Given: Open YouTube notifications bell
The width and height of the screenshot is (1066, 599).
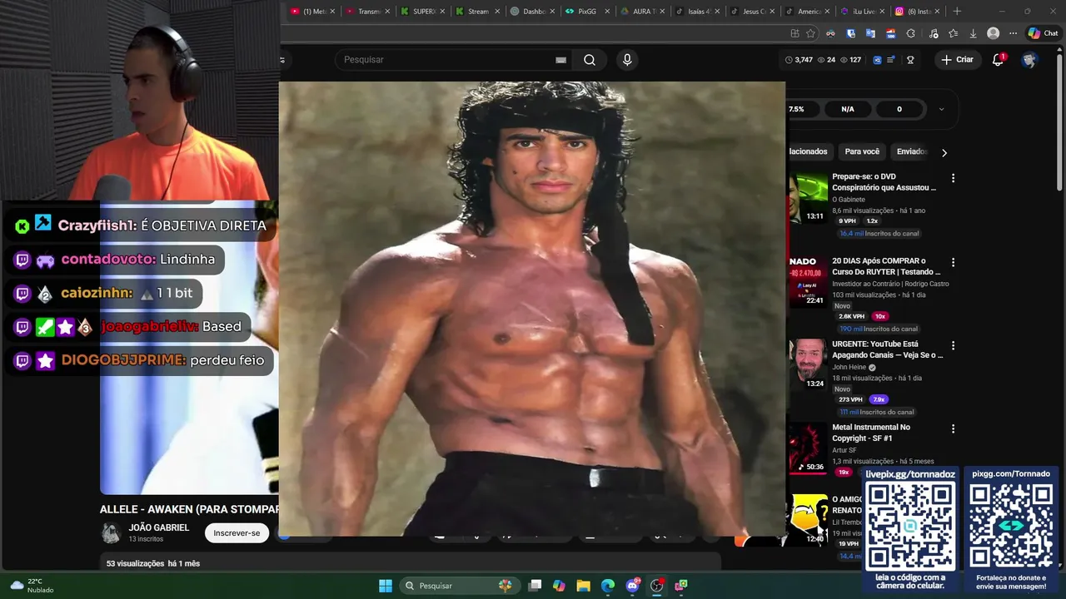Looking at the screenshot, I should [x=998, y=60].
